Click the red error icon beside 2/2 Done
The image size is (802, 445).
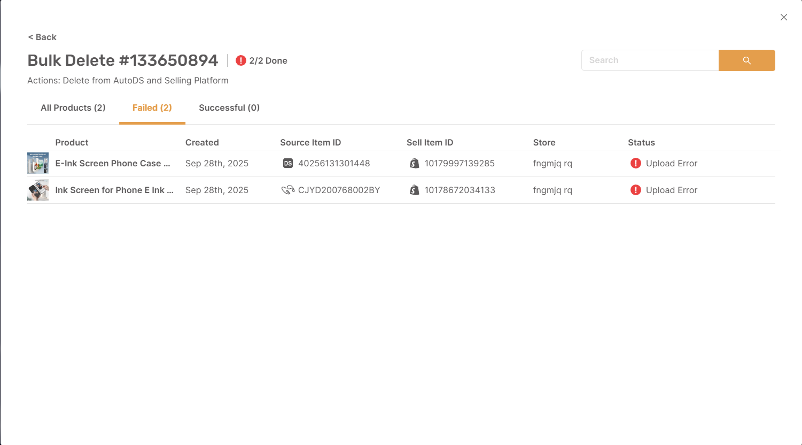tap(241, 60)
